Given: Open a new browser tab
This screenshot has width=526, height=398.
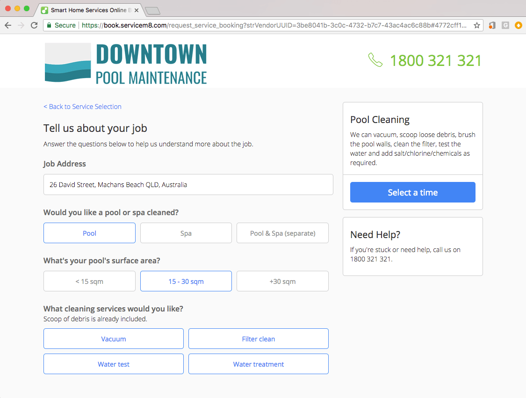Looking at the screenshot, I should 152,11.
